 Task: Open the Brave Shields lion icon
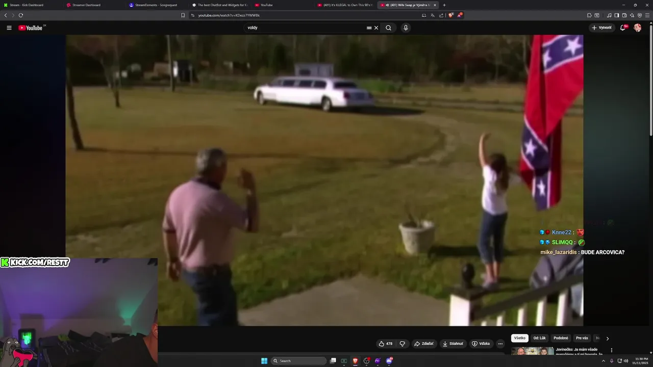[450, 15]
